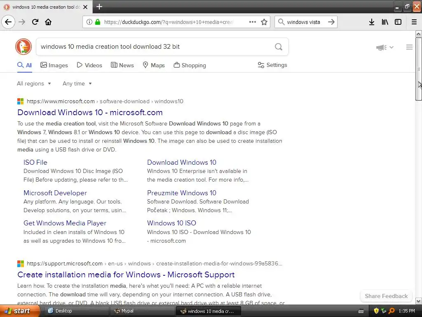Open the Microsoft Developer sublink
Image resolution: width=422 pixels, height=317 pixels.
55,193
